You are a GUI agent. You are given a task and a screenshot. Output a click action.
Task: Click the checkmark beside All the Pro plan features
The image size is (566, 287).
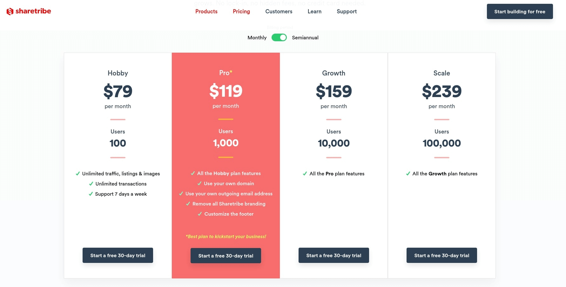(x=305, y=174)
